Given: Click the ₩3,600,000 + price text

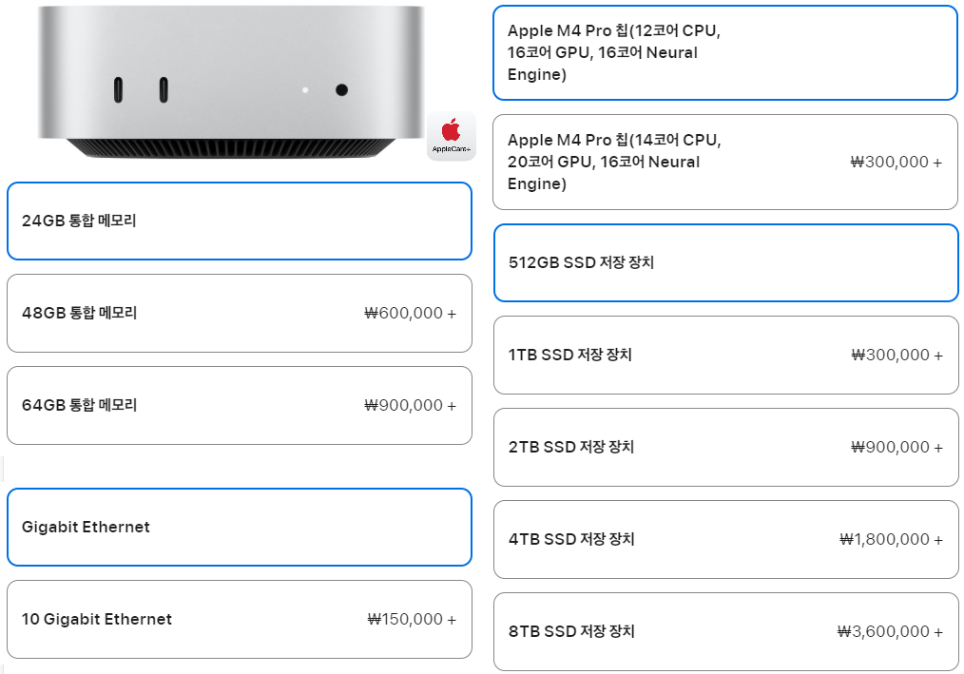Looking at the screenshot, I should [x=890, y=631].
